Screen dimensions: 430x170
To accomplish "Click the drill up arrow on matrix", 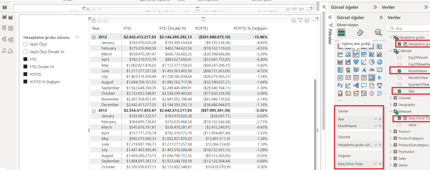I will click(x=94, y=21).
